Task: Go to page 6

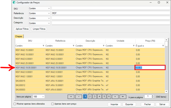Action: point(109,96)
